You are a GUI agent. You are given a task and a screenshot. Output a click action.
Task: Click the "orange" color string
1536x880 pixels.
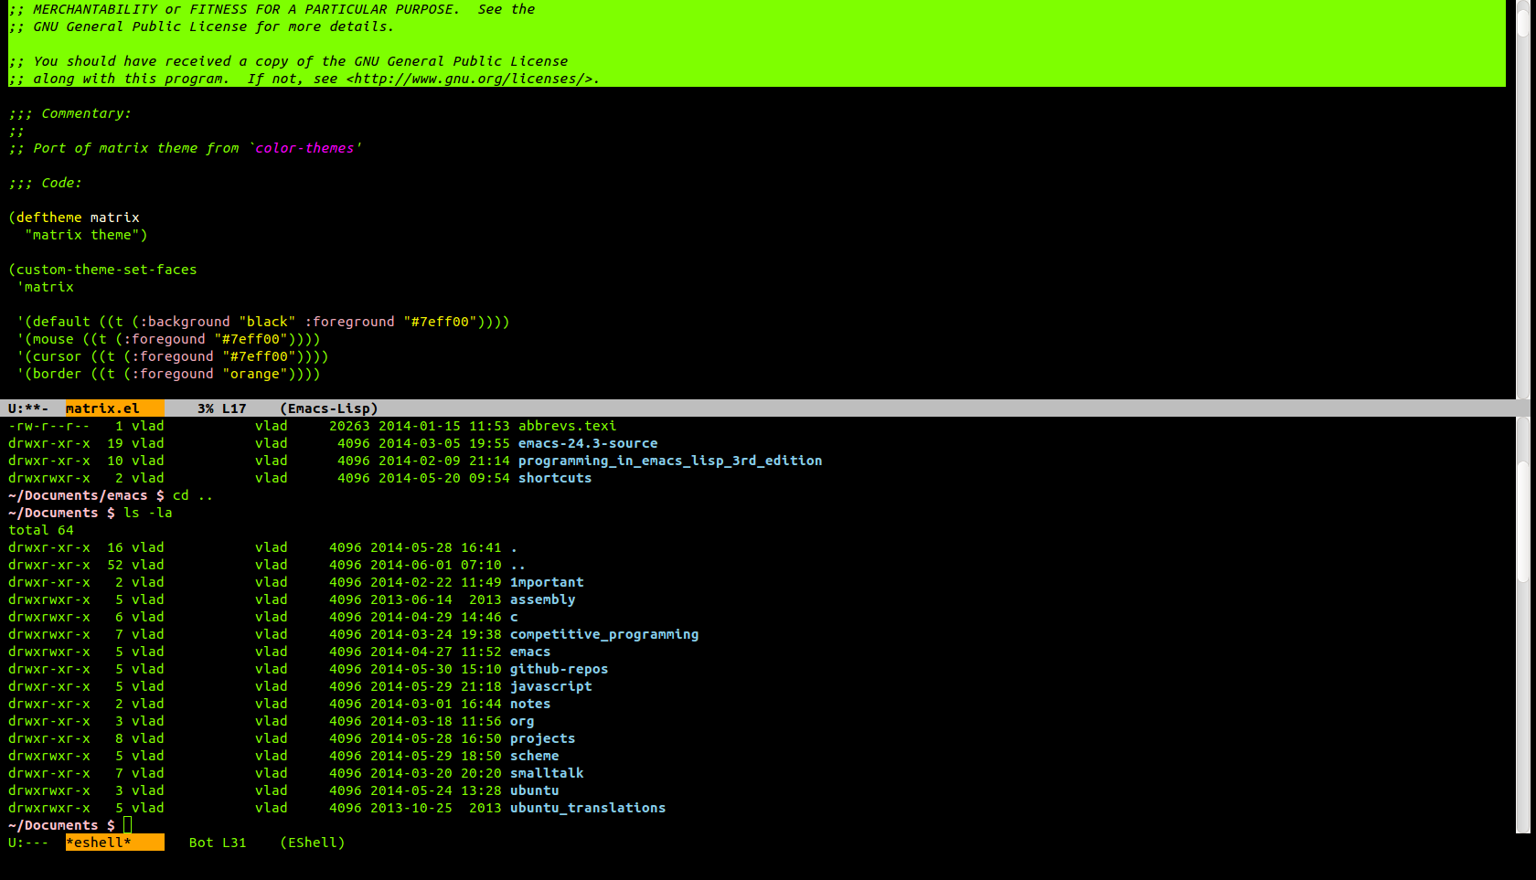coord(255,374)
